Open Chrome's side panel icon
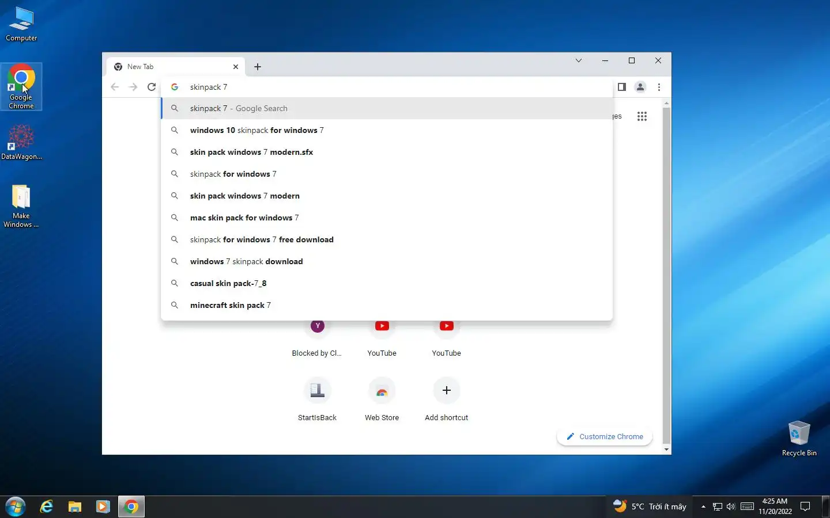Screen dimensions: 830x518 [622, 87]
